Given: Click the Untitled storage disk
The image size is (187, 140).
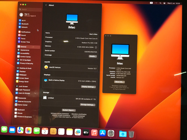Looking at the screenshot, I should (x=69, y=98).
